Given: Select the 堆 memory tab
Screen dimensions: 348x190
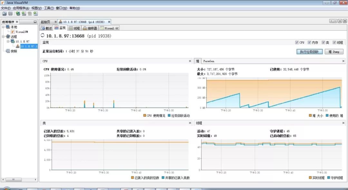Looking at the screenshot, I should (x=198, y=61).
